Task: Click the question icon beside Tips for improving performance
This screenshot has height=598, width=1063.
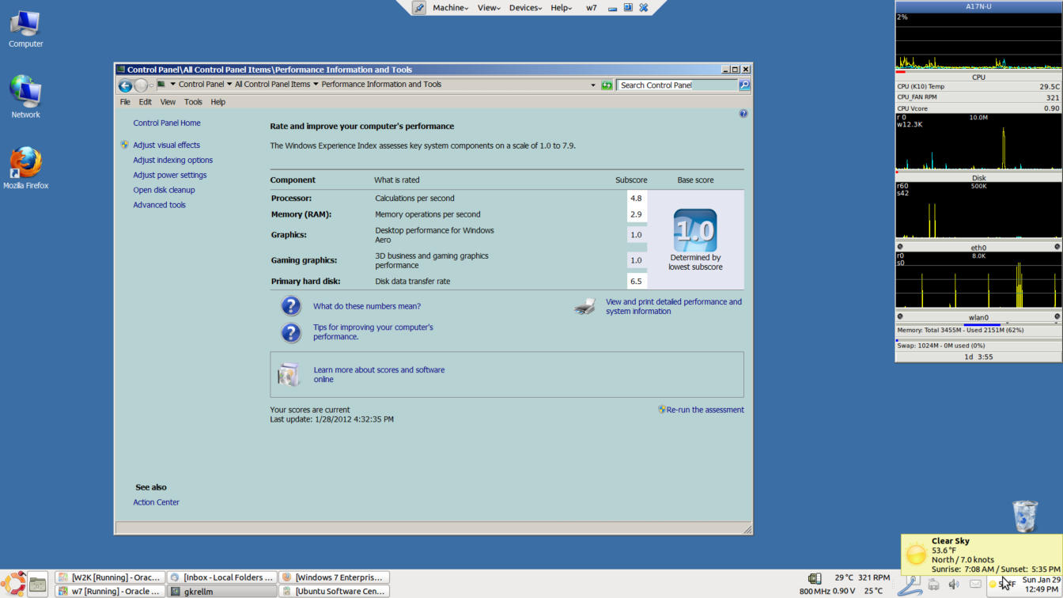Action: [x=291, y=332]
